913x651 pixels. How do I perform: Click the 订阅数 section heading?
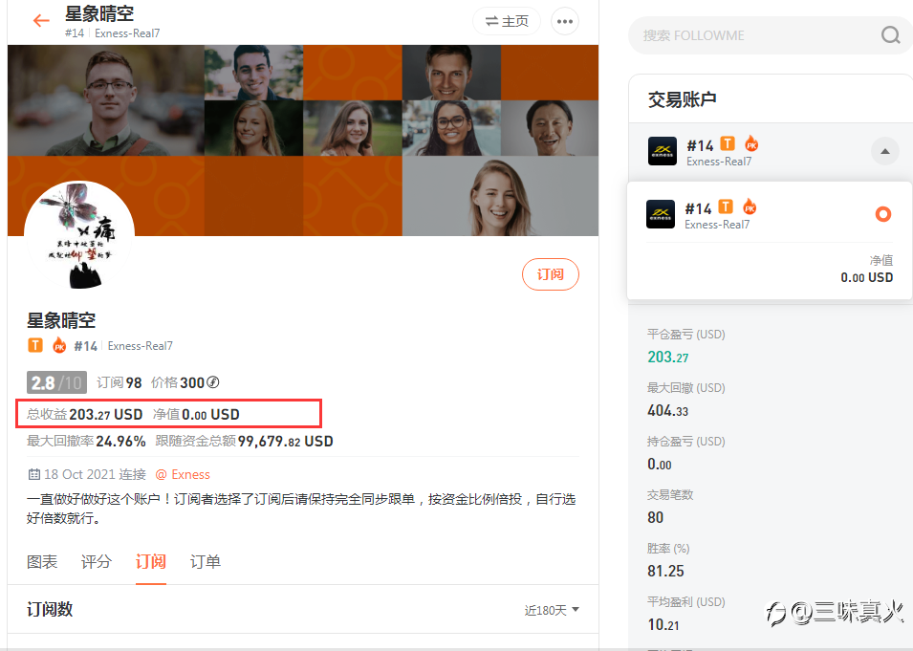[x=50, y=609]
